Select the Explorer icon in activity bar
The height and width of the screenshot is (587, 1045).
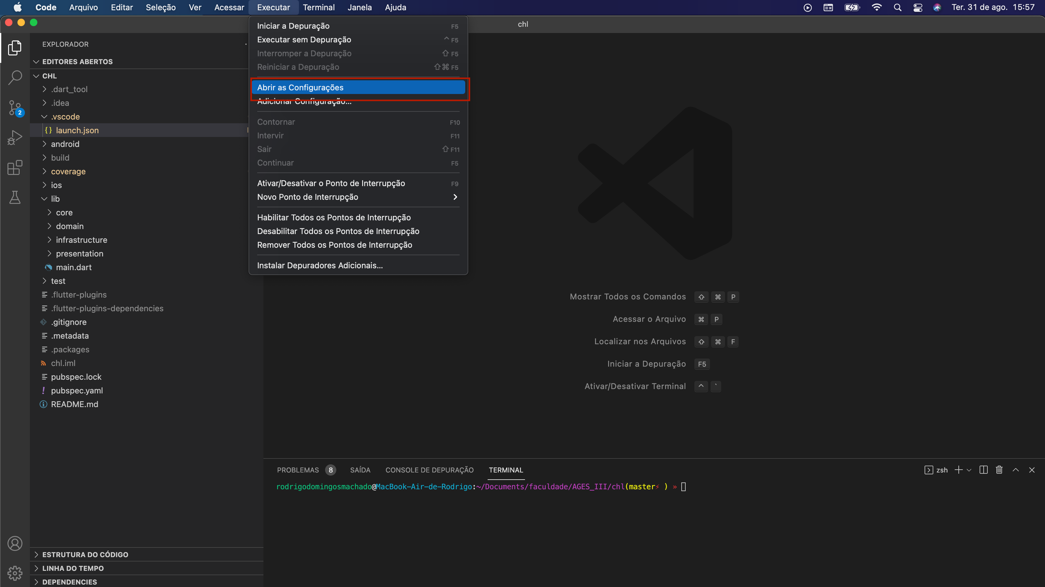point(15,47)
